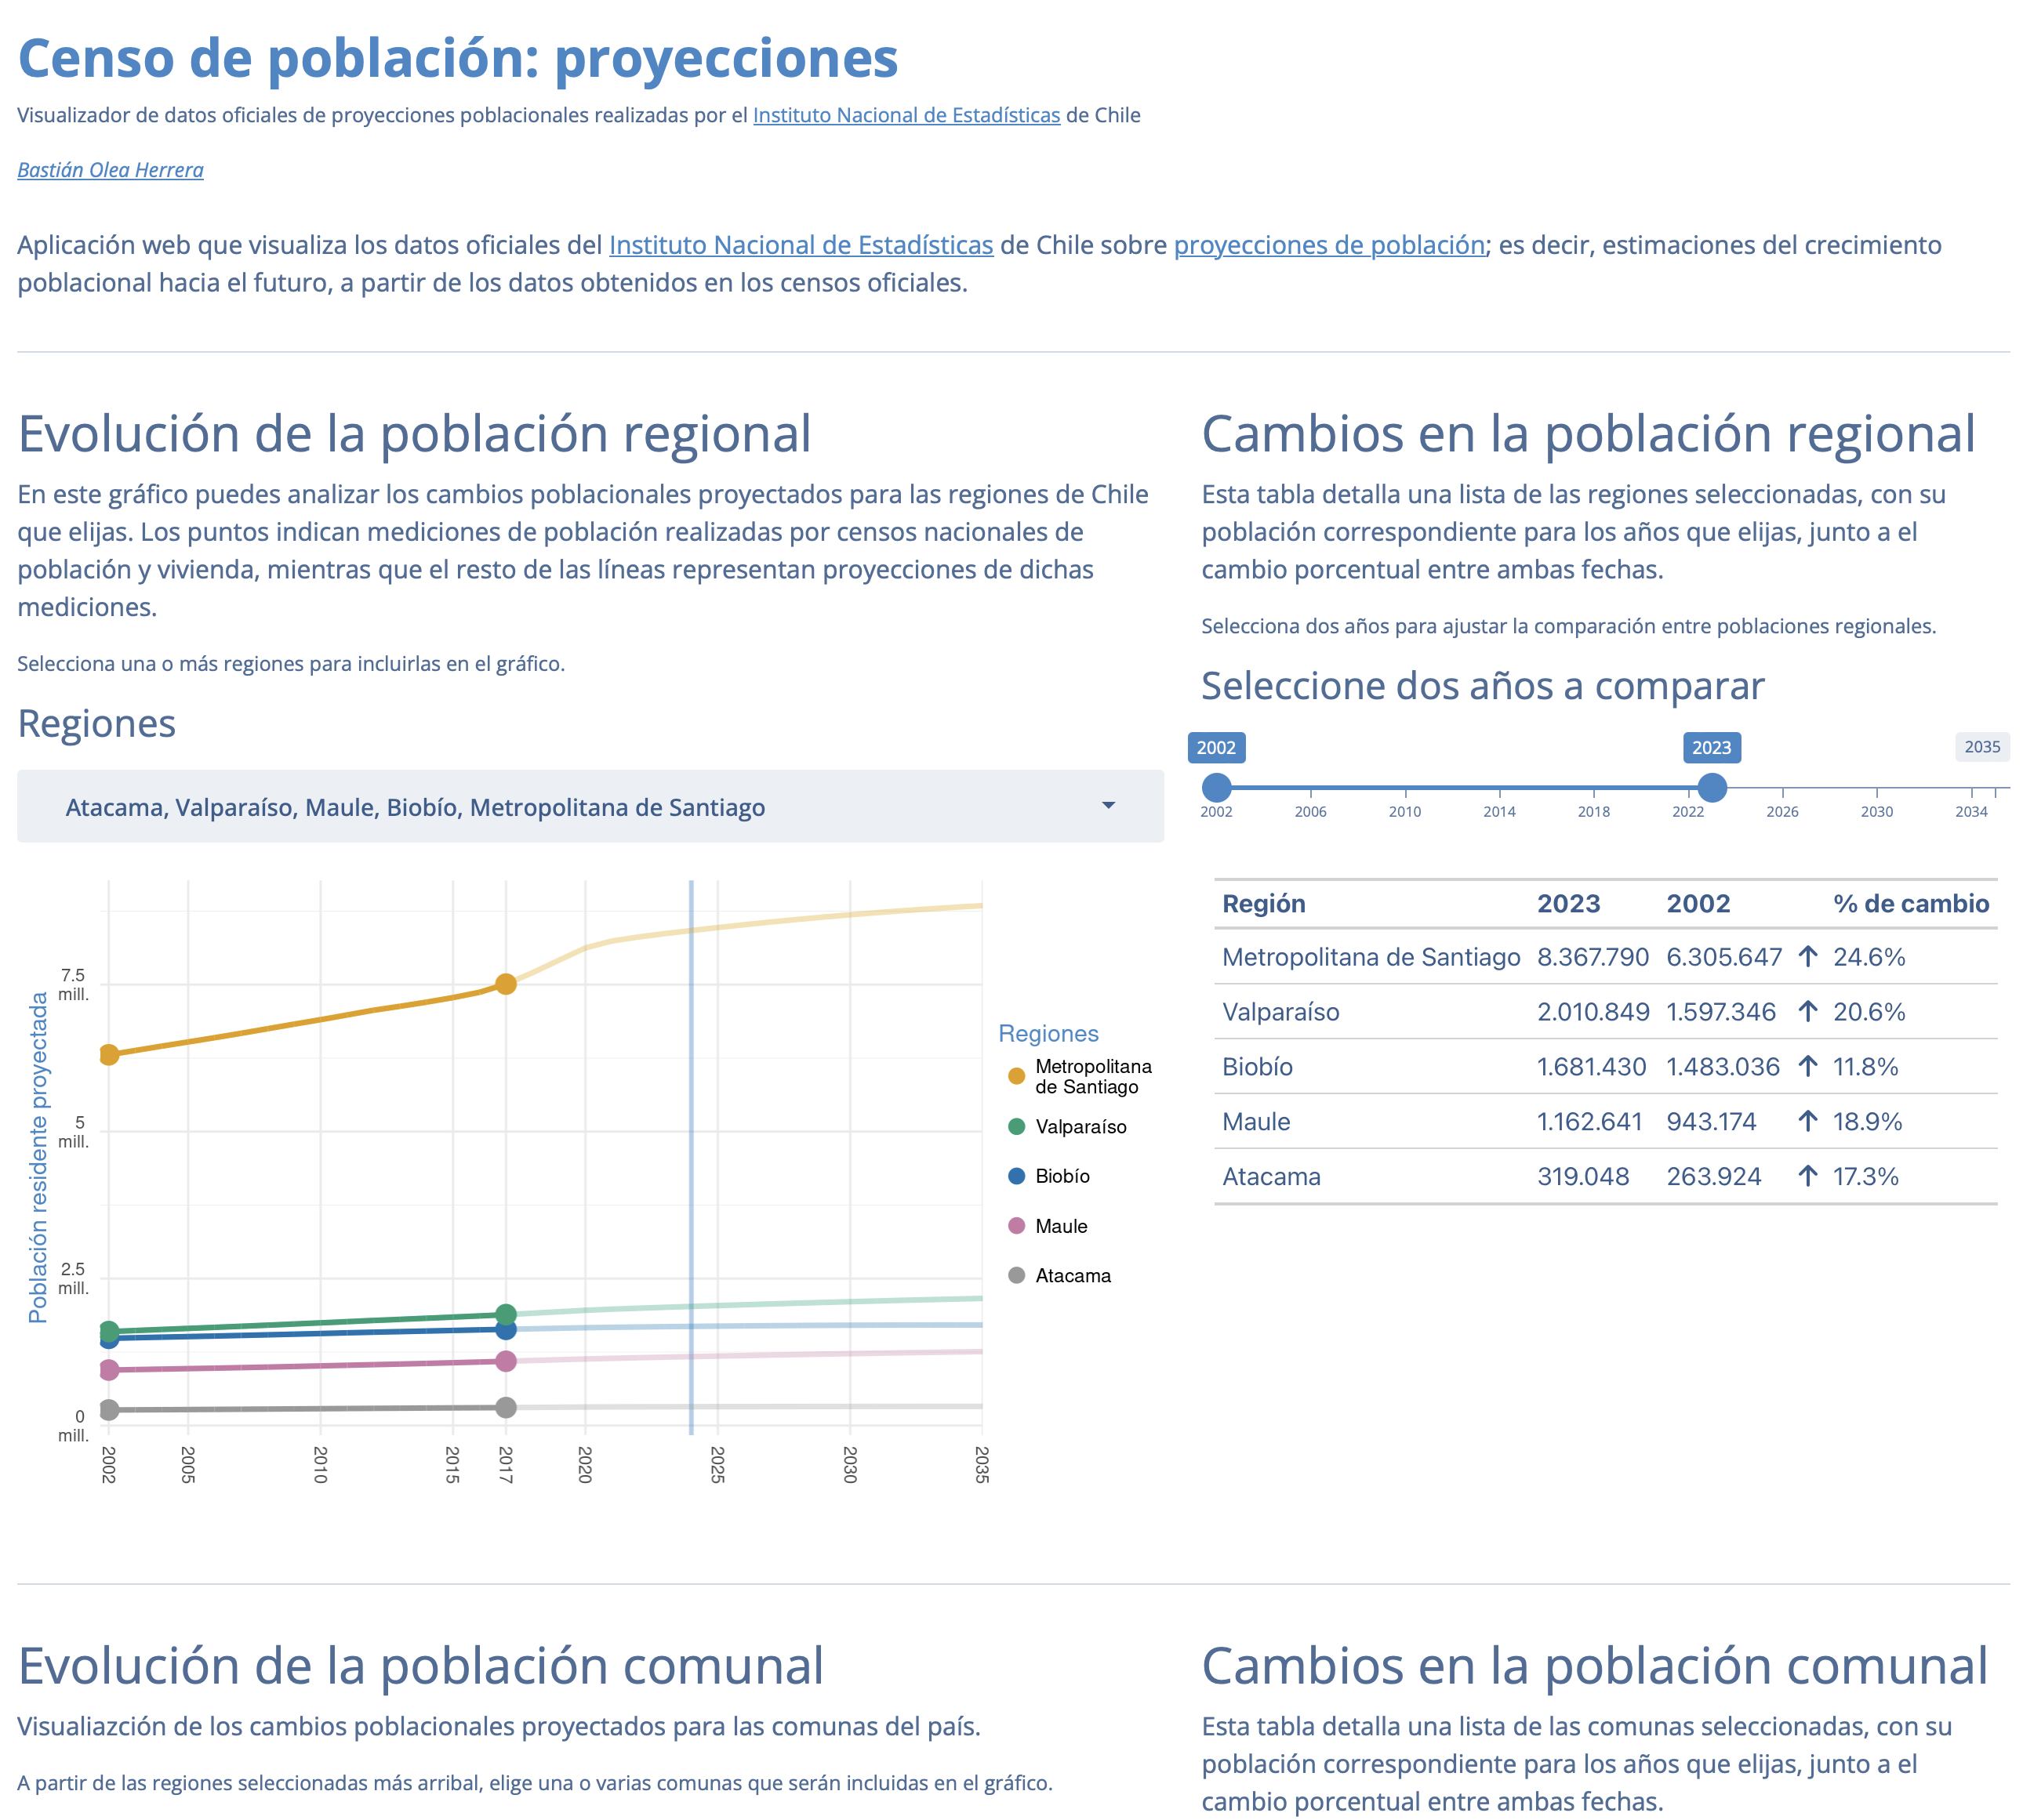Image resolution: width=2023 pixels, height=1820 pixels.
Task: Click the Atacama gray legend dot
Action: click(1016, 1276)
